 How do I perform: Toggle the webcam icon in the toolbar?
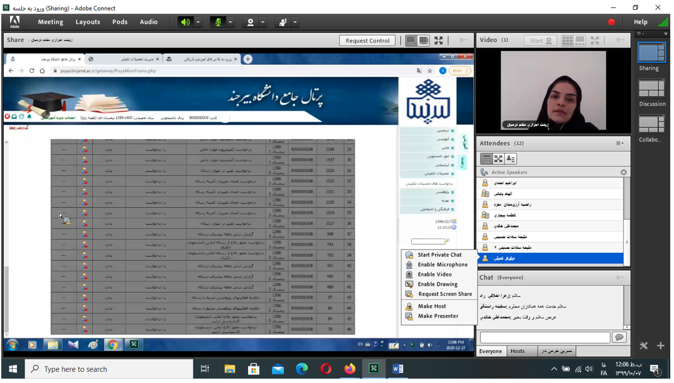pos(250,22)
